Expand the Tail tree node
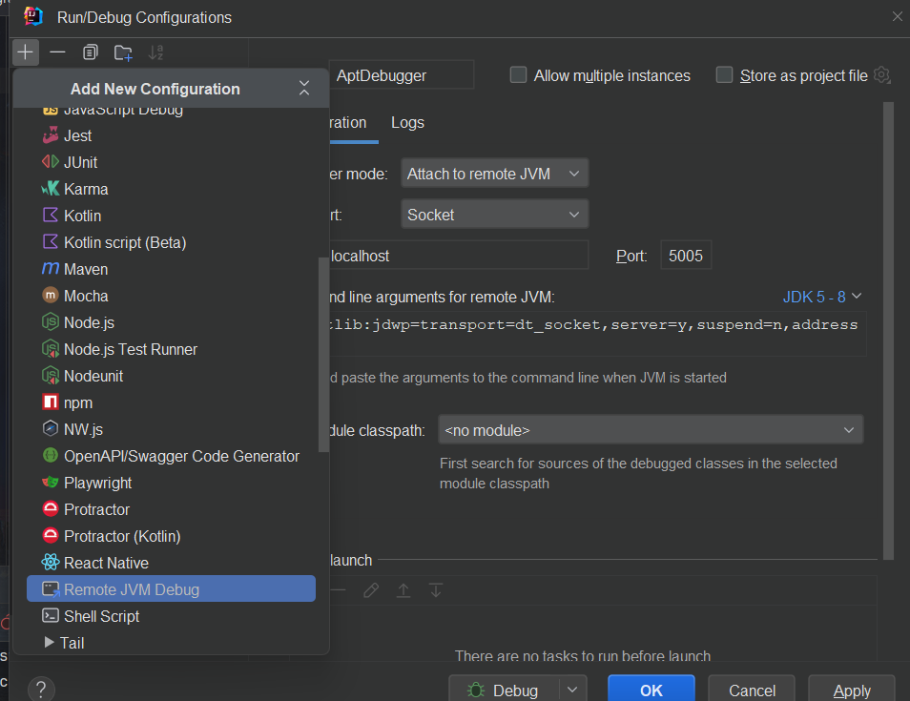 pos(50,643)
